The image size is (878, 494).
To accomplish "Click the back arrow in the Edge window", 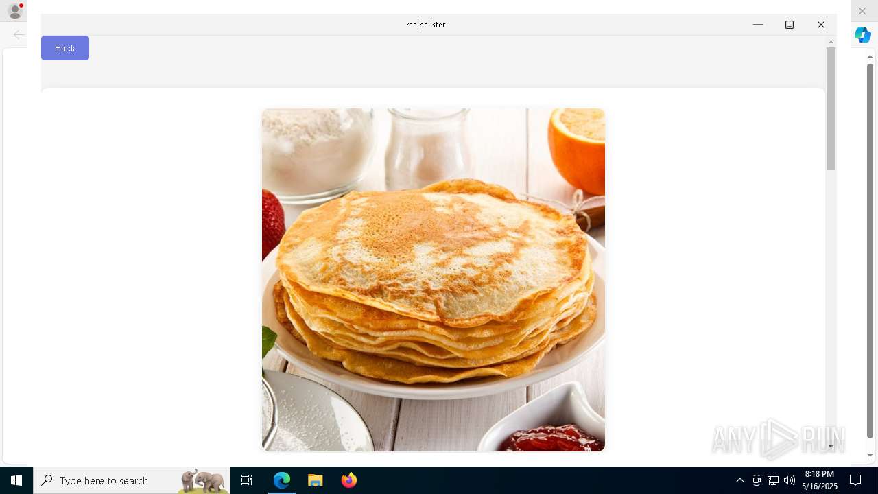I will [19, 34].
